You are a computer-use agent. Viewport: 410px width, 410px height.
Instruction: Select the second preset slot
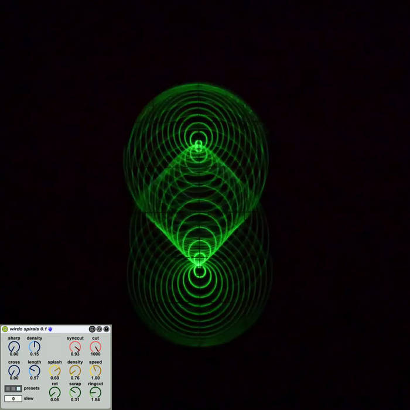click(13, 388)
